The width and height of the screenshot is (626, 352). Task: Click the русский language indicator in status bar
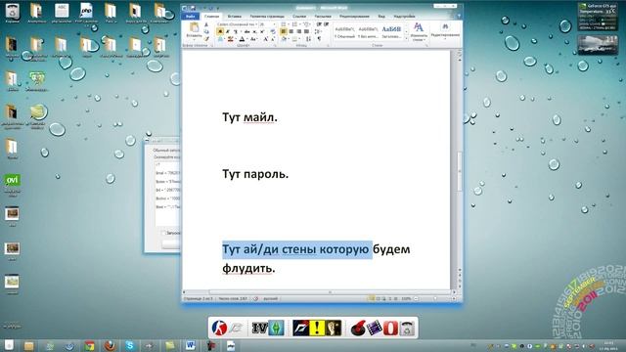(x=271, y=298)
